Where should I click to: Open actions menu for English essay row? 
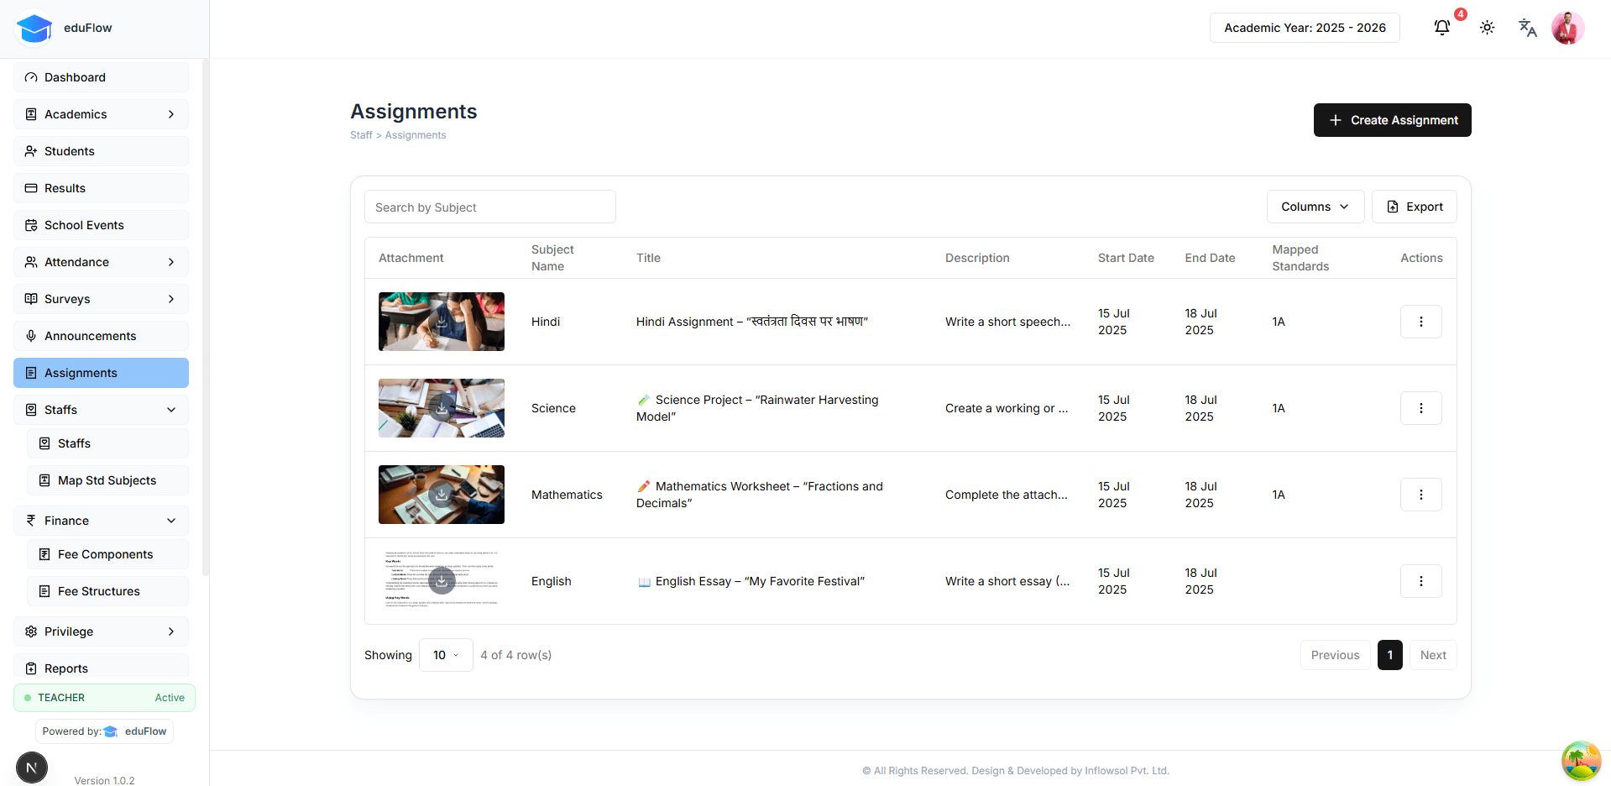[x=1420, y=581]
